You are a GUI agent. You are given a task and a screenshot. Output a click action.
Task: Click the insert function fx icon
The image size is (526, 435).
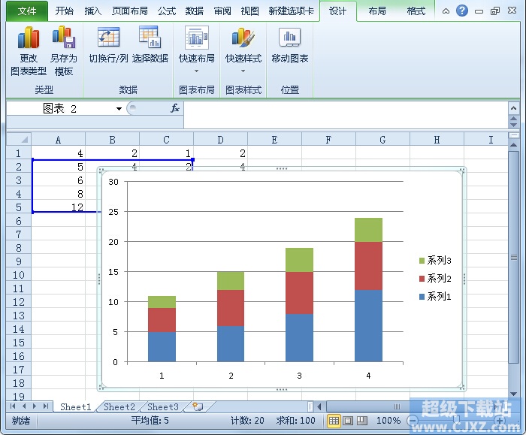175,108
